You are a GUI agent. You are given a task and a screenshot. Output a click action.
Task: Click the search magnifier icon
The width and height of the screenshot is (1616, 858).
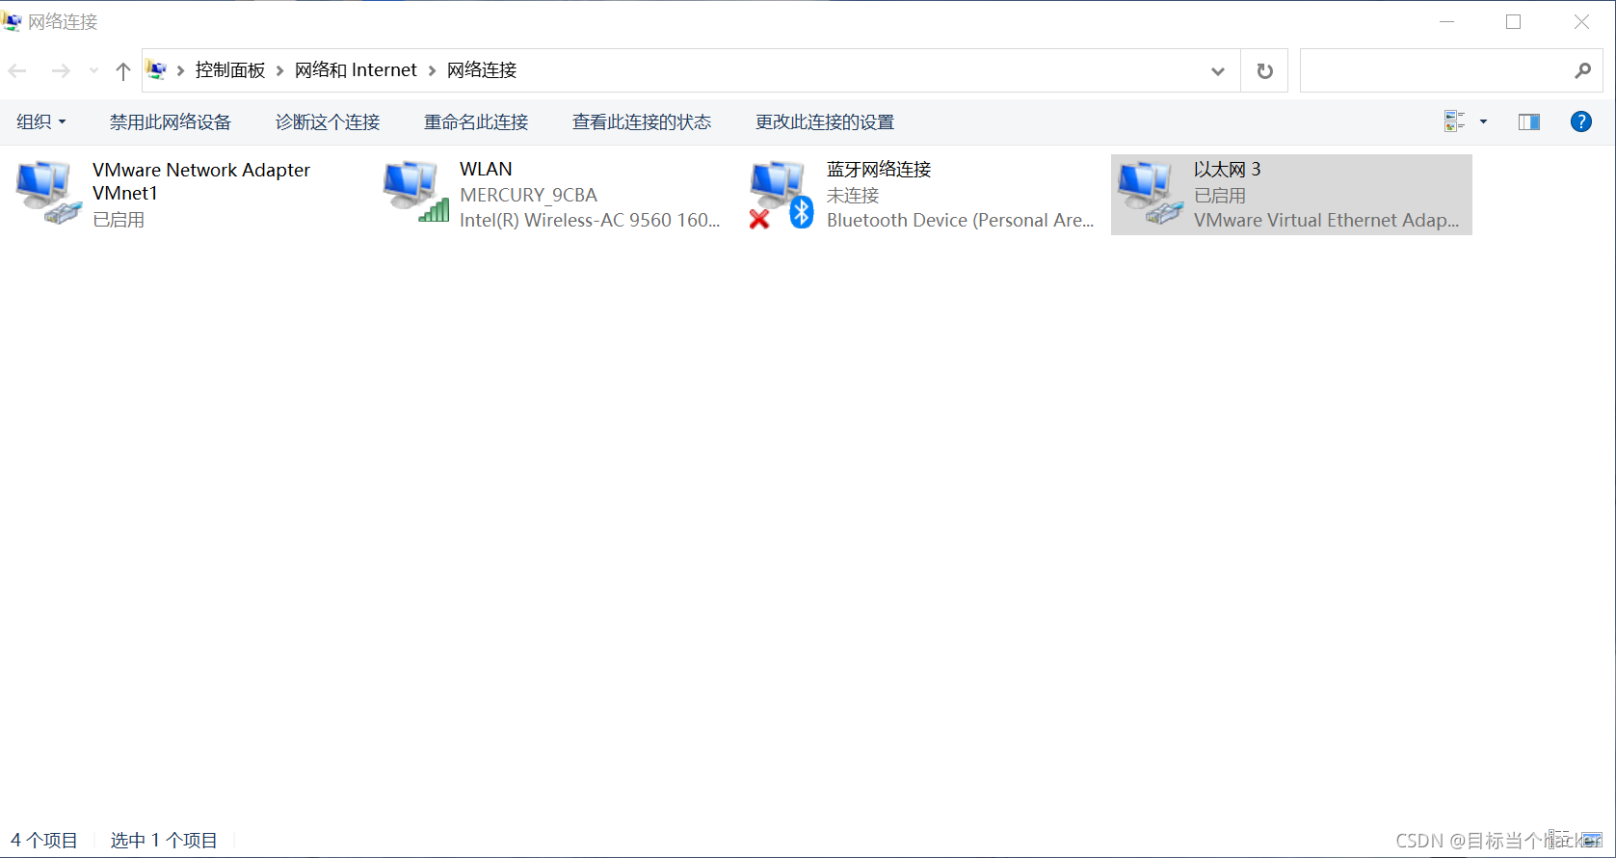click(1582, 70)
